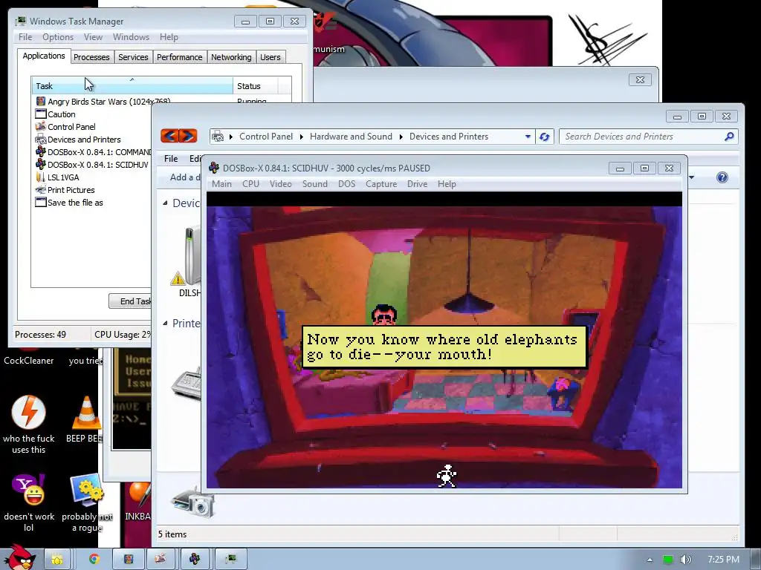
Task: Collapse the Devices group triangle
Action: tap(165, 203)
